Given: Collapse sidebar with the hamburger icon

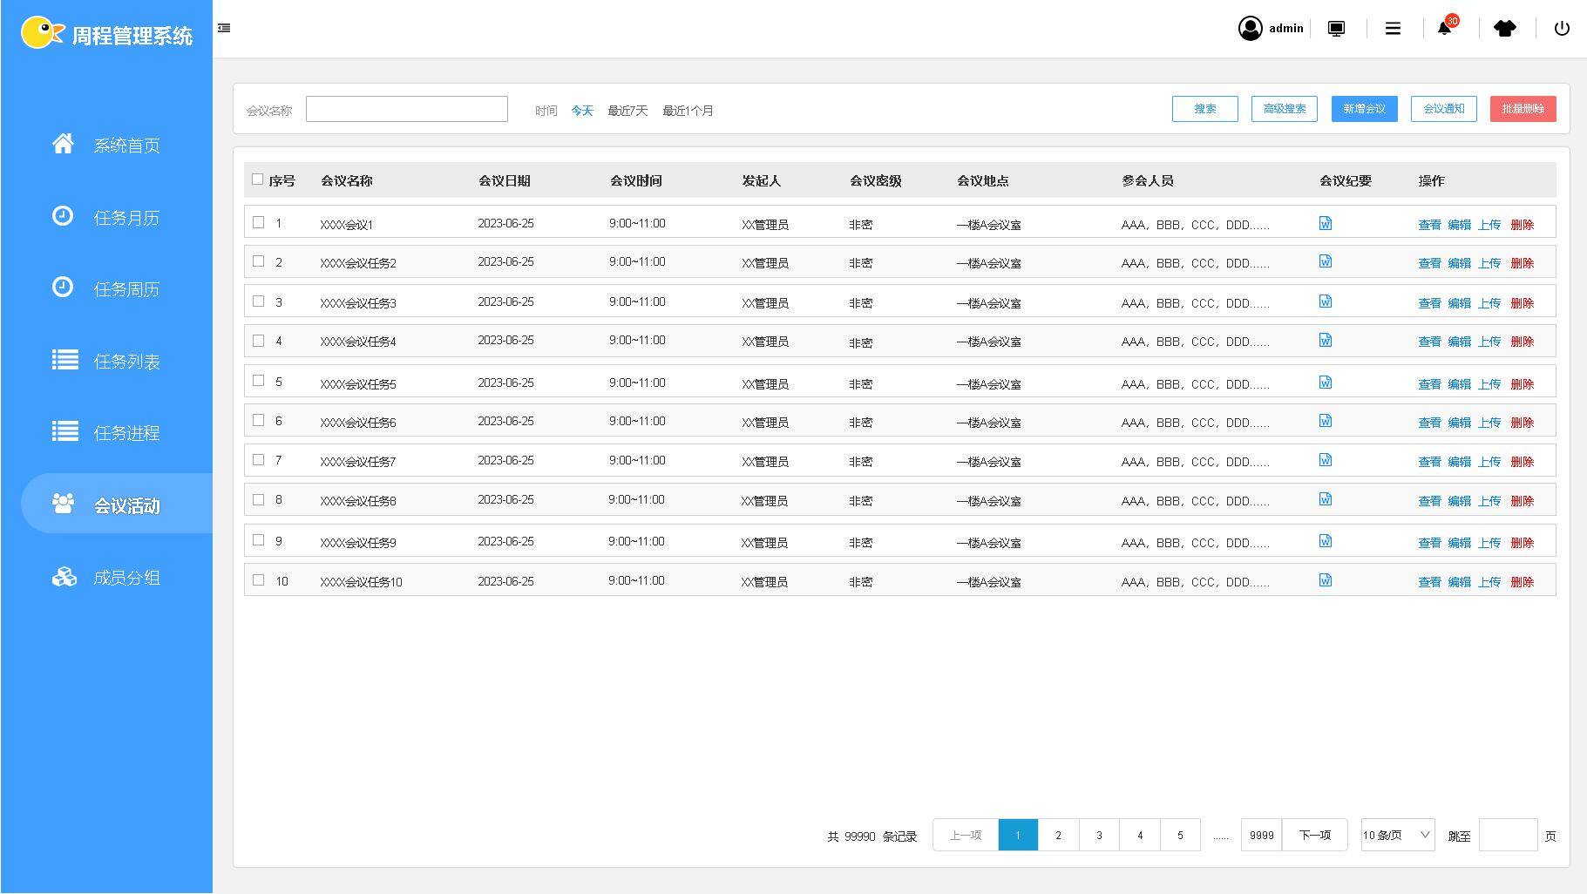Looking at the screenshot, I should [x=224, y=28].
